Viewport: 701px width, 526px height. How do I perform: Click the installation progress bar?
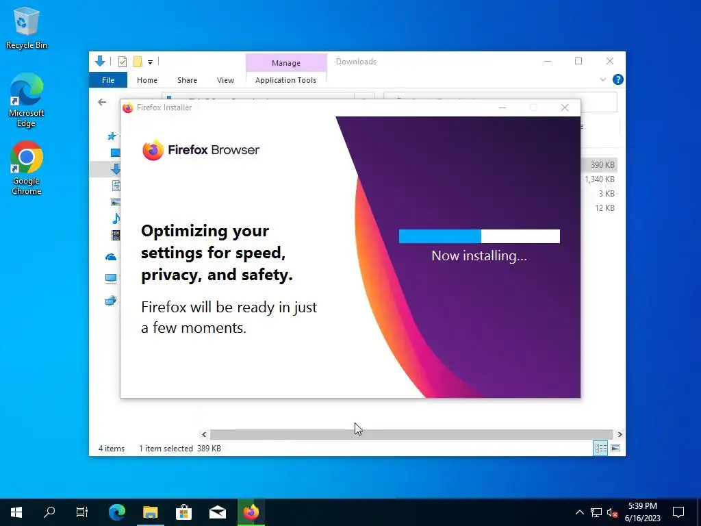click(x=479, y=236)
